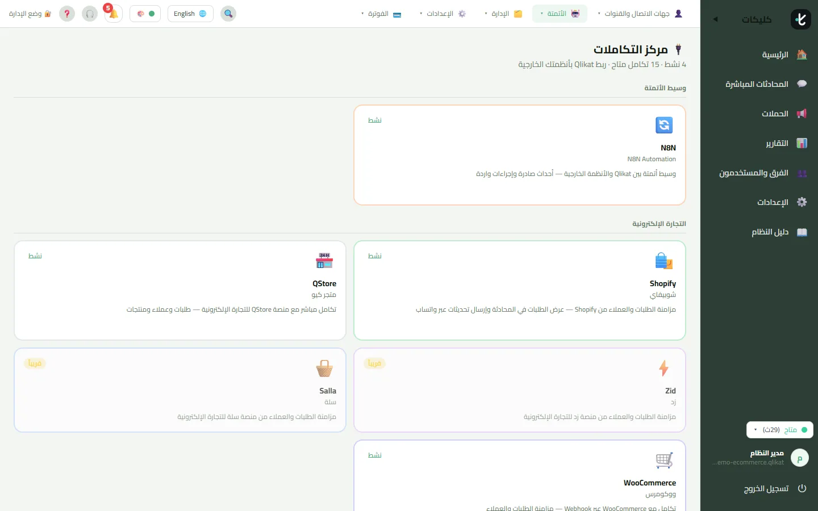The height and width of the screenshot is (511, 818).
Task: Expand the الفوترة billing top menu
Action: [x=381, y=14]
